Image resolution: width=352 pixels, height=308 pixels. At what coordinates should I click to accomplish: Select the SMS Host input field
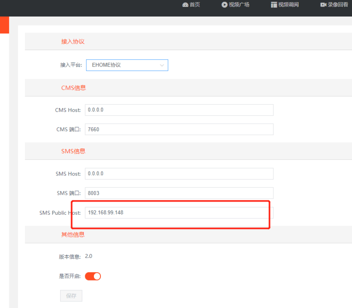(x=179, y=173)
